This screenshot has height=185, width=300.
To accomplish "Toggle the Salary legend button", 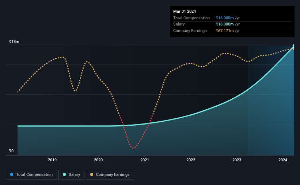I will click(71, 175).
